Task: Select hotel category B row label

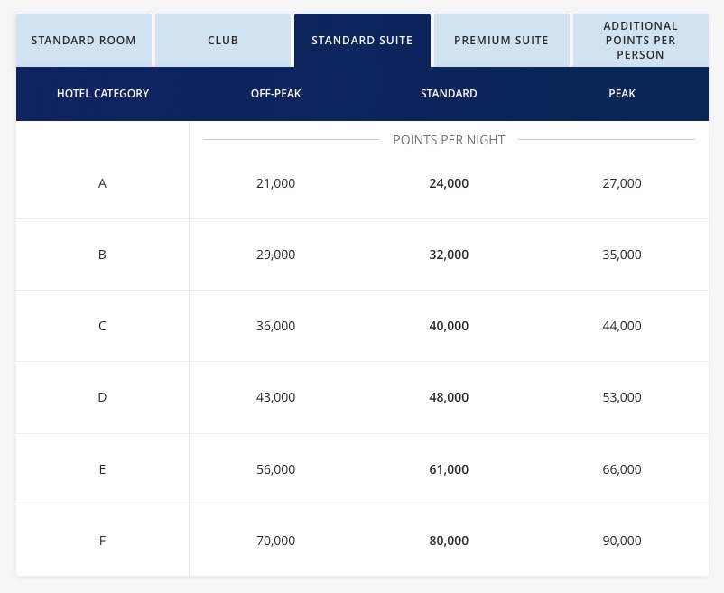Action: (x=102, y=254)
